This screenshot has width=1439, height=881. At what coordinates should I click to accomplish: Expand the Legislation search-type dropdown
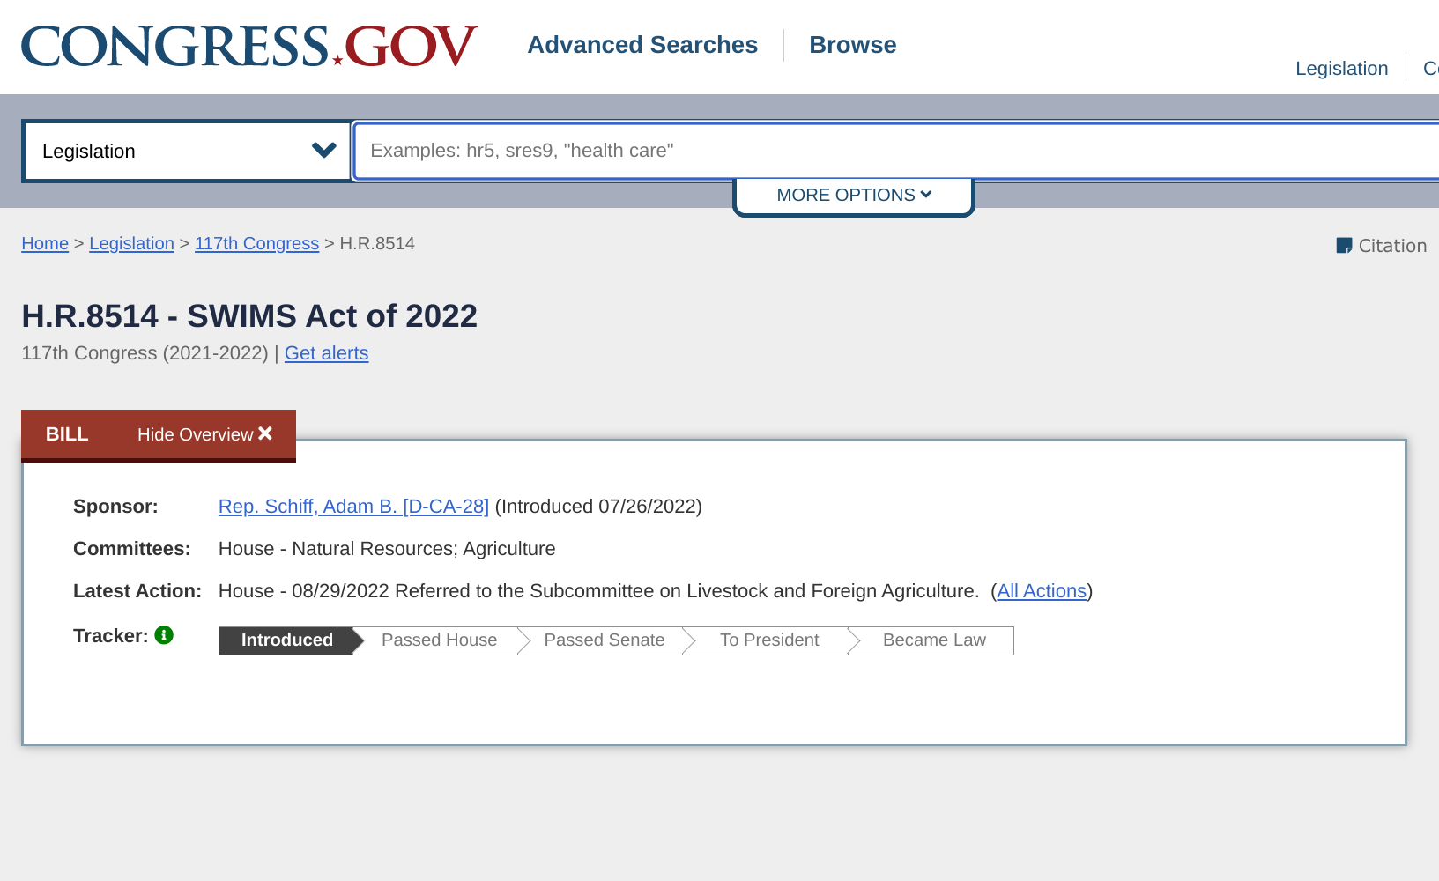(x=187, y=151)
